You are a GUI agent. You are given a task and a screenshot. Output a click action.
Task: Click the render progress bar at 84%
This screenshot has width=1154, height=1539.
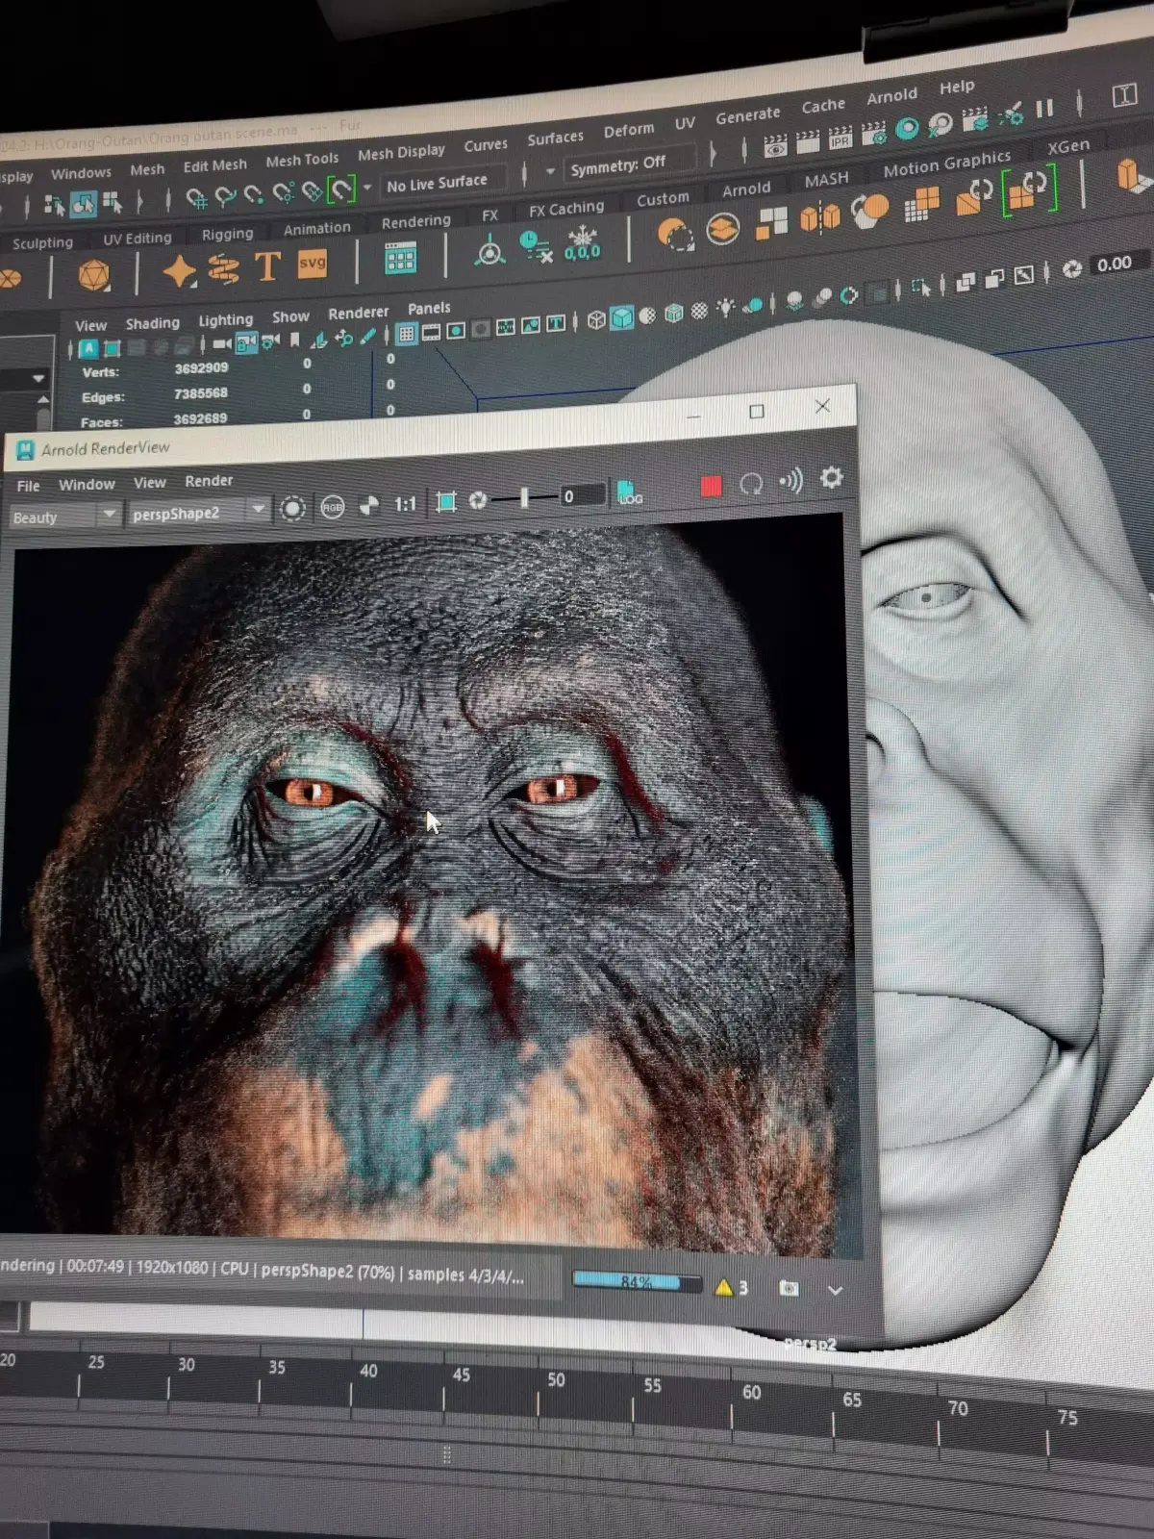click(x=636, y=1281)
